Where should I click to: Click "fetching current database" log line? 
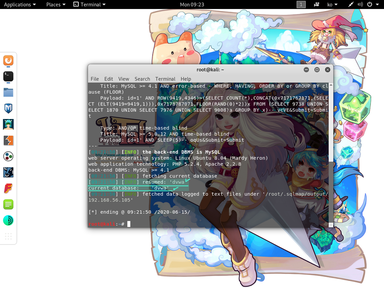[153, 176]
